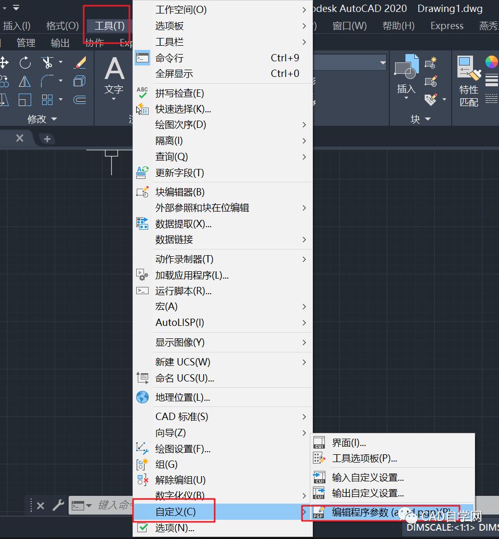Choose 输出自定义设置... submenu entry
Image resolution: width=499 pixels, height=539 pixels.
[x=393, y=493]
